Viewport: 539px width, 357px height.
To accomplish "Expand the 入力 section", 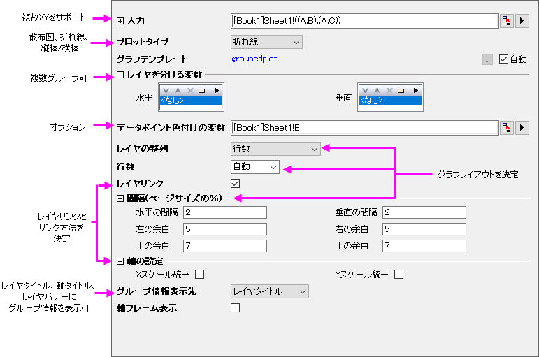I will click(120, 21).
